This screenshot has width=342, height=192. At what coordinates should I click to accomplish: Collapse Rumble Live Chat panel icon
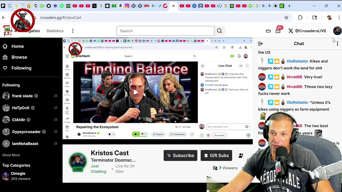[x=203, y=66]
